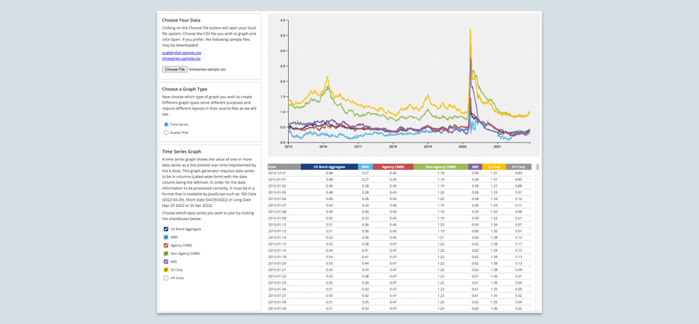699x324 pixels.
Task: Enable the HY Corp checkbox
Action: [166, 277]
